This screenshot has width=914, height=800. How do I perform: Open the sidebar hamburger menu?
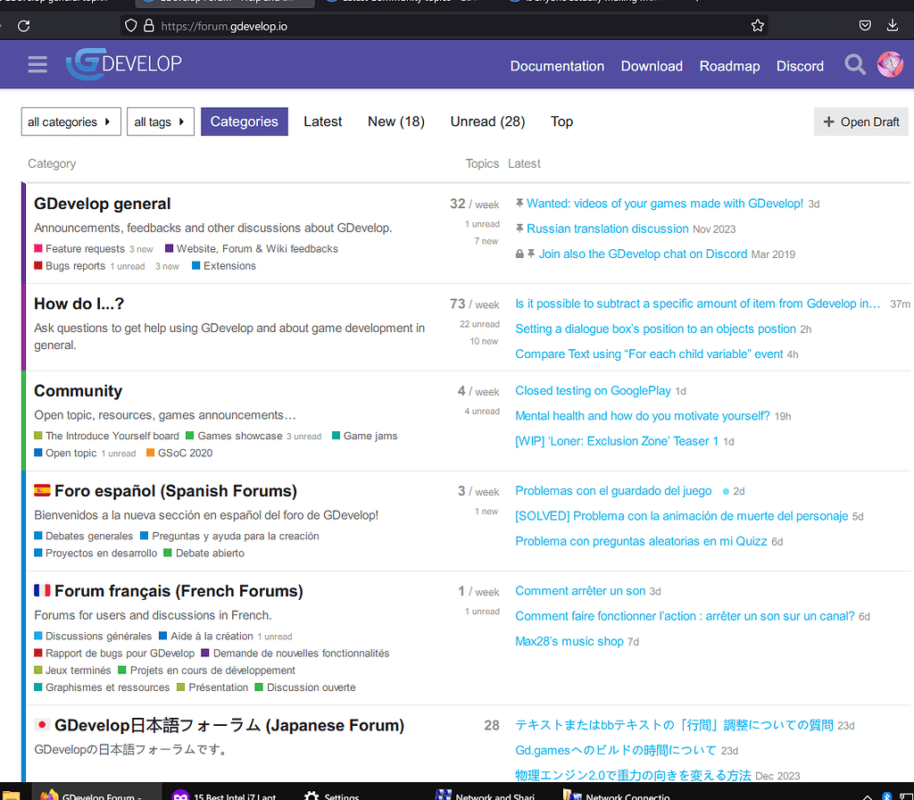pyautogui.click(x=37, y=64)
